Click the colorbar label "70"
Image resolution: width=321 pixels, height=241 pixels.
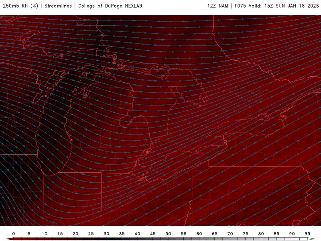[230, 234]
